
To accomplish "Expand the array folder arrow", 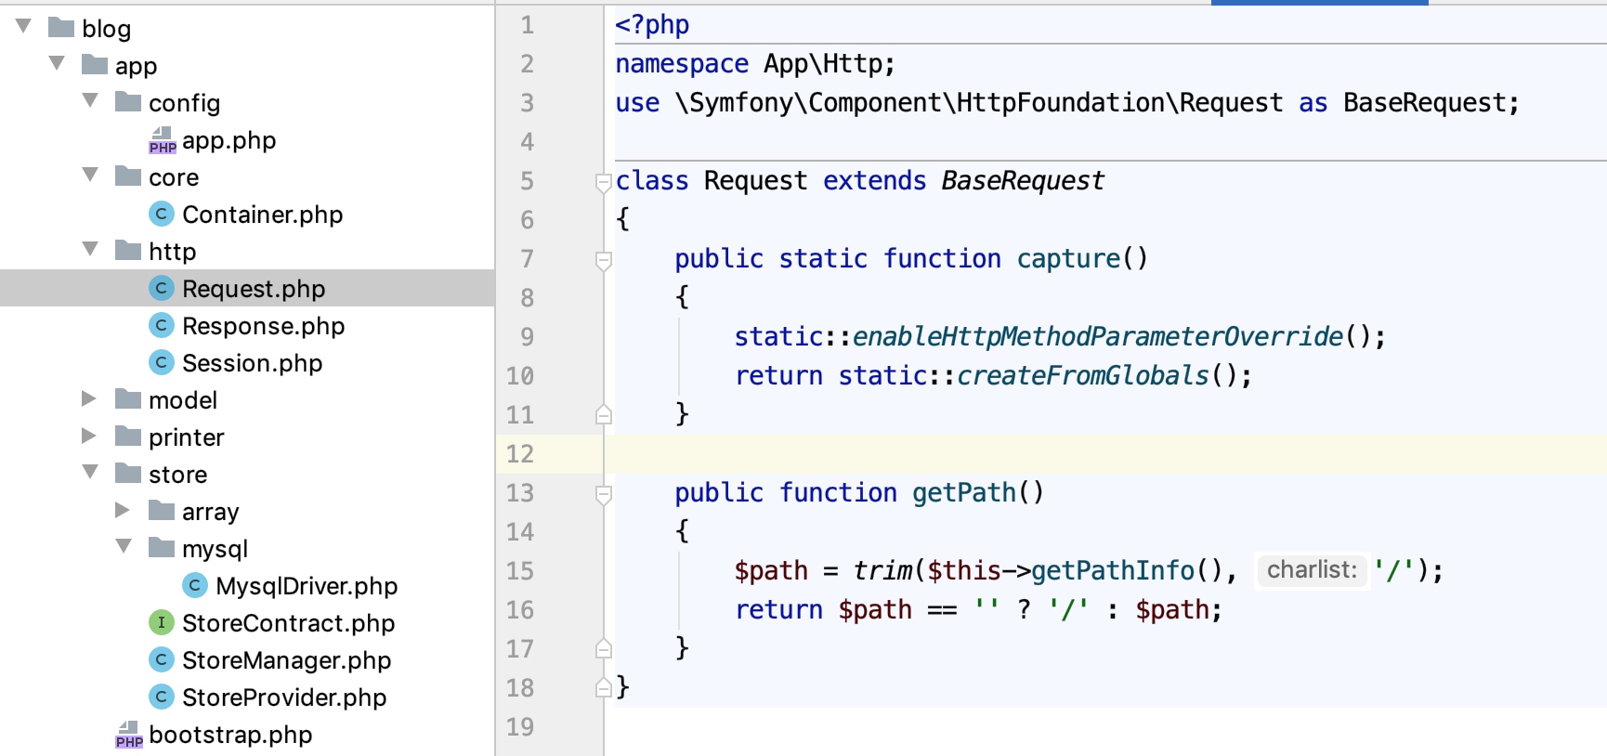I will (x=123, y=510).
